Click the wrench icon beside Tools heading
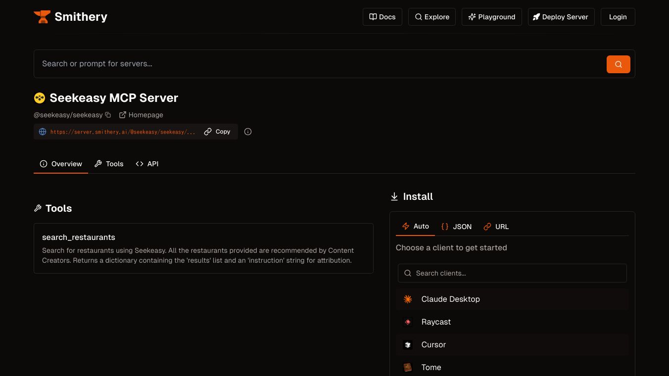The height and width of the screenshot is (376, 669). click(x=38, y=208)
